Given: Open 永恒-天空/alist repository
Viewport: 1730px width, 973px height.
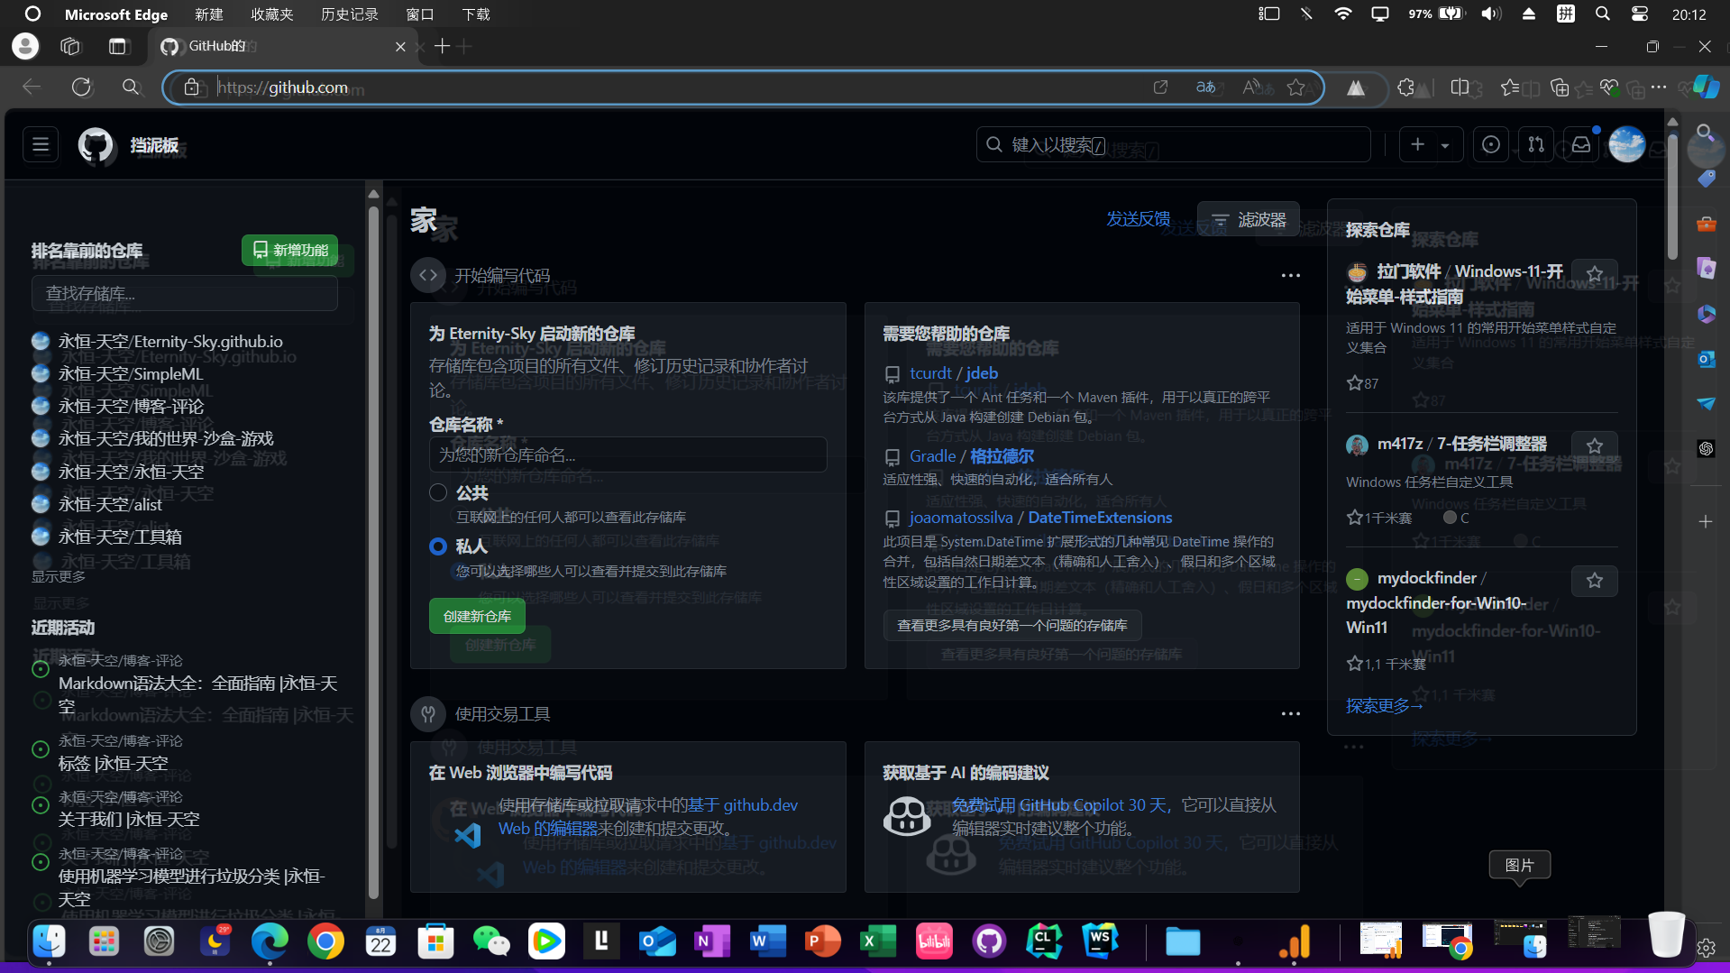Looking at the screenshot, I should pyautogui.click(x=110, y=504).
